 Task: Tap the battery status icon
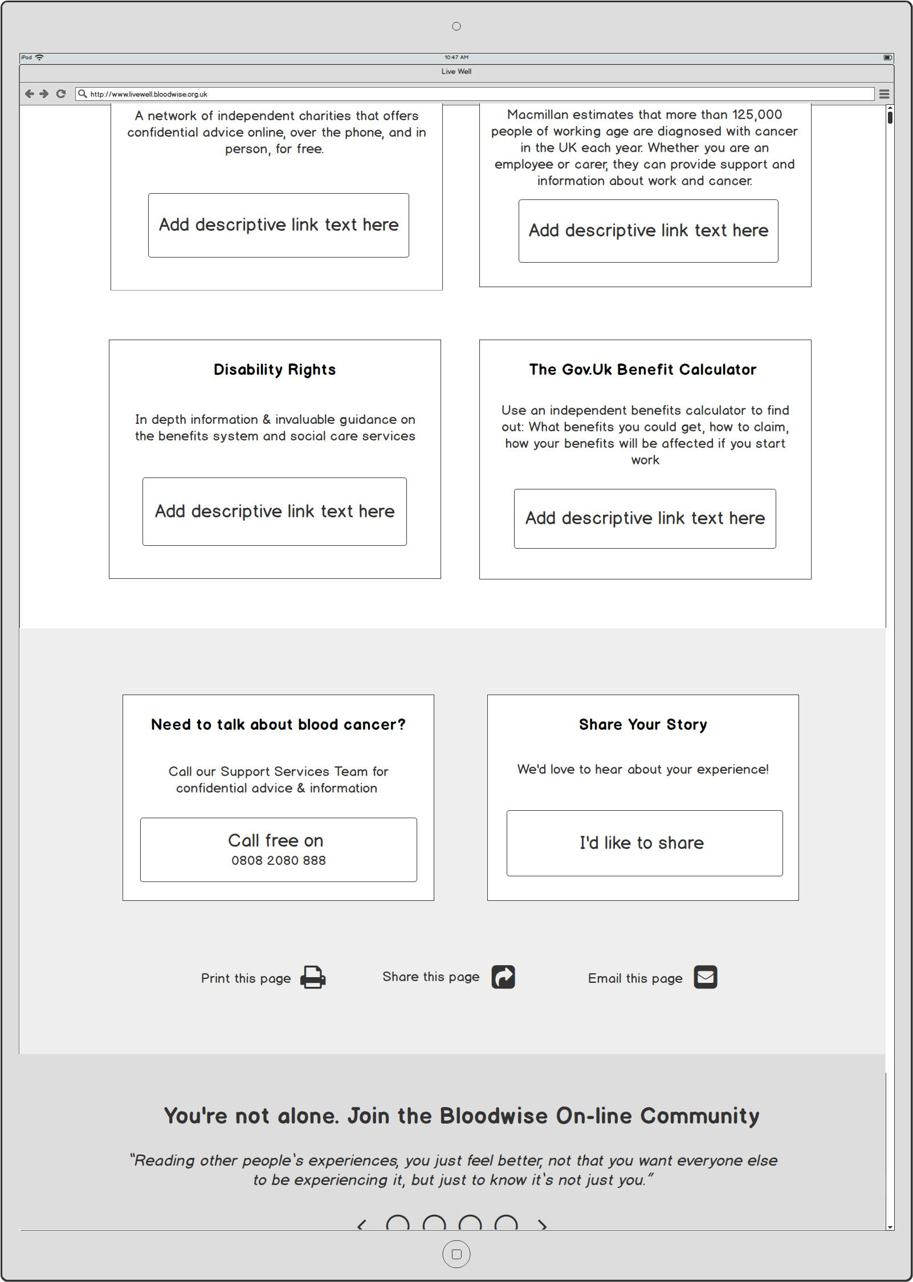[887, 58]
